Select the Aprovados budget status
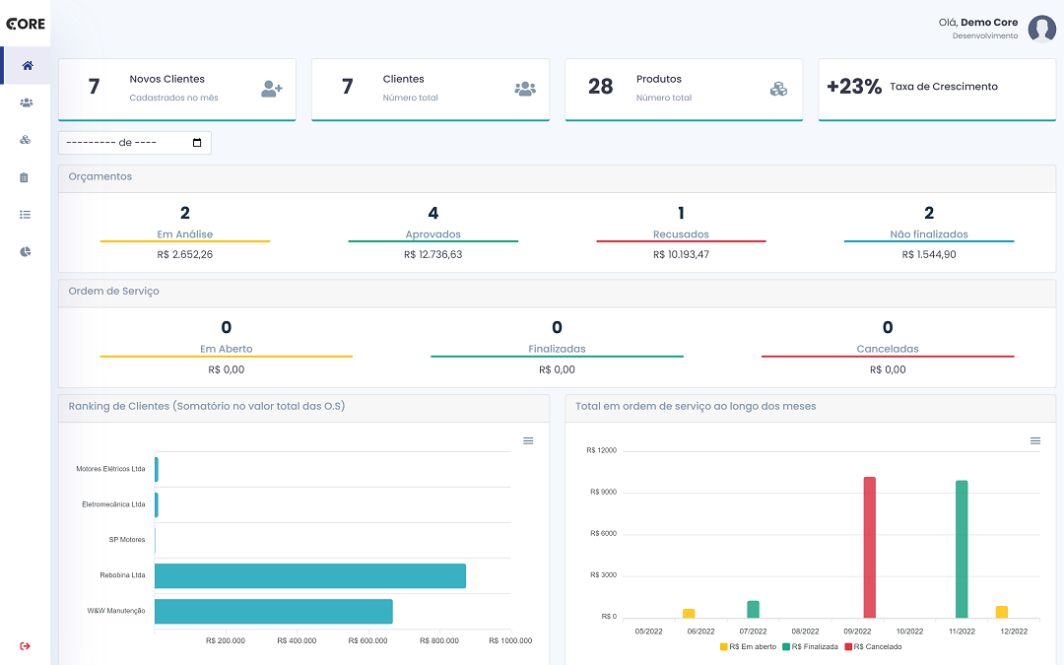 point(432,234)
